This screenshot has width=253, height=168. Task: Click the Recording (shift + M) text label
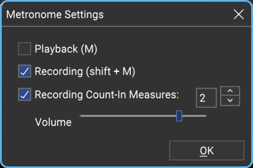(x=85, y=71)
